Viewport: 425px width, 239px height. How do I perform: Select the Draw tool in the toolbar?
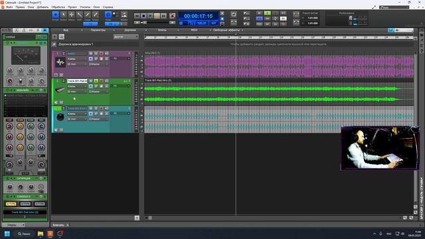[x=87, y=15]
